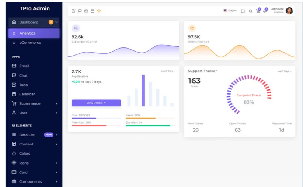Click the TPro Admin logo link
This screenshot has height=187, width=303.
pyautogui.click(x=34, y=8)
